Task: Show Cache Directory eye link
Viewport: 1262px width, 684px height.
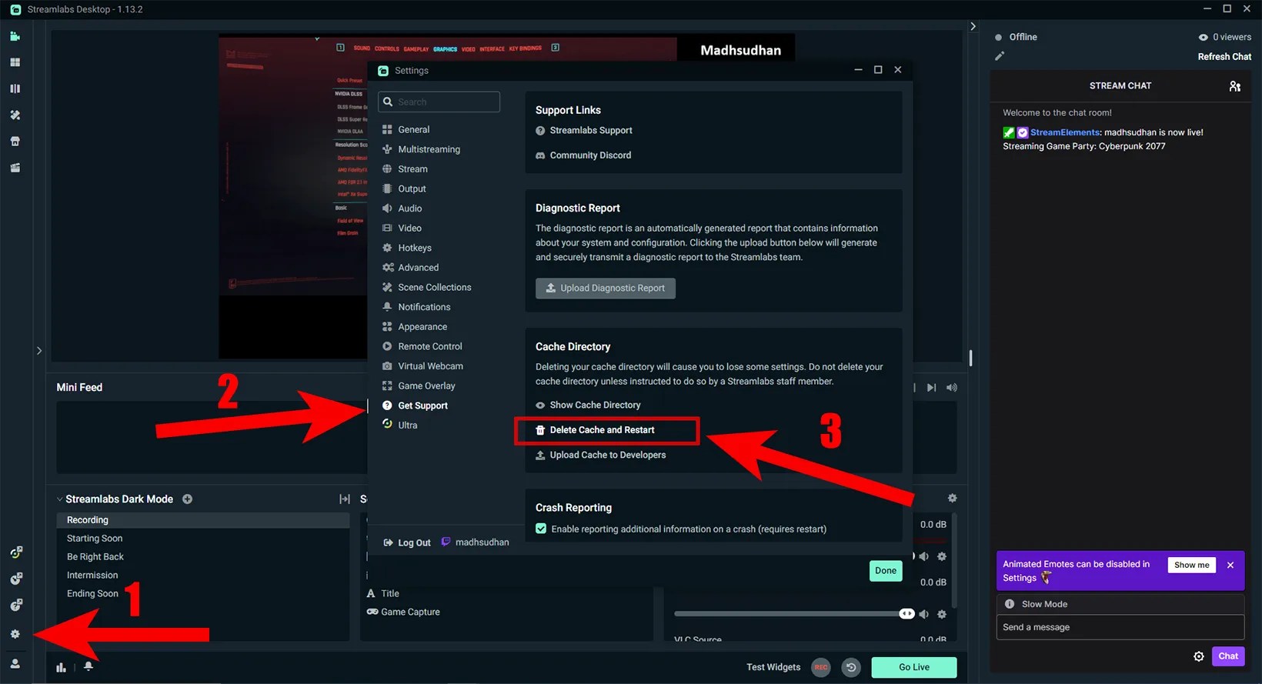Action: click(588, 405)
